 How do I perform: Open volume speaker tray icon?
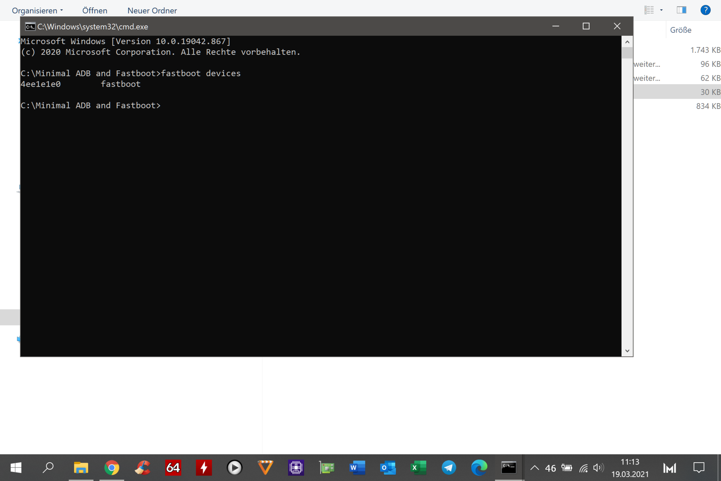click(x=599, y=468)
